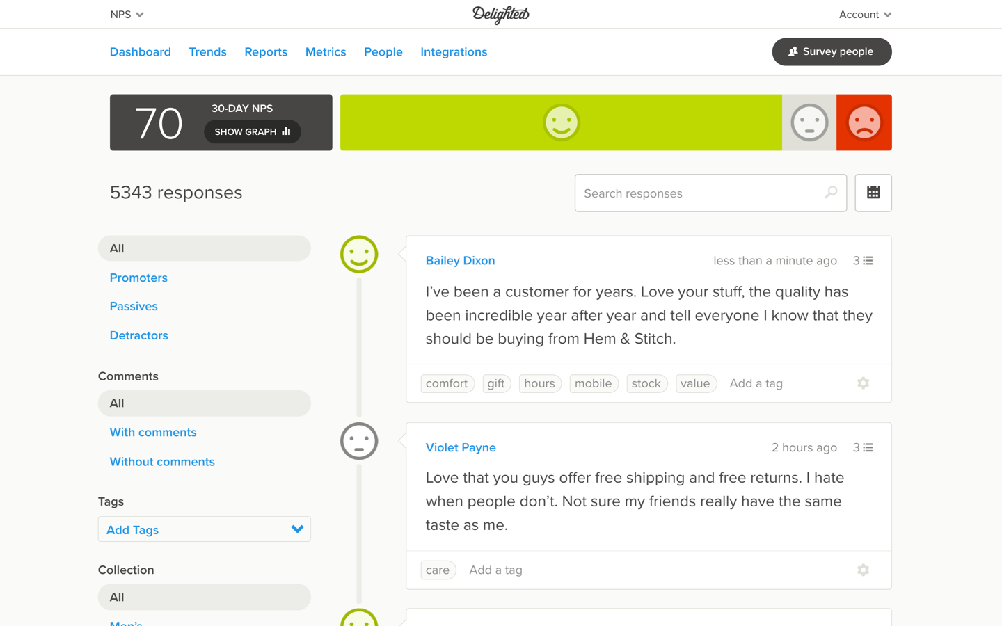Click the gray passive face in the NPS bar

(809, 122)
